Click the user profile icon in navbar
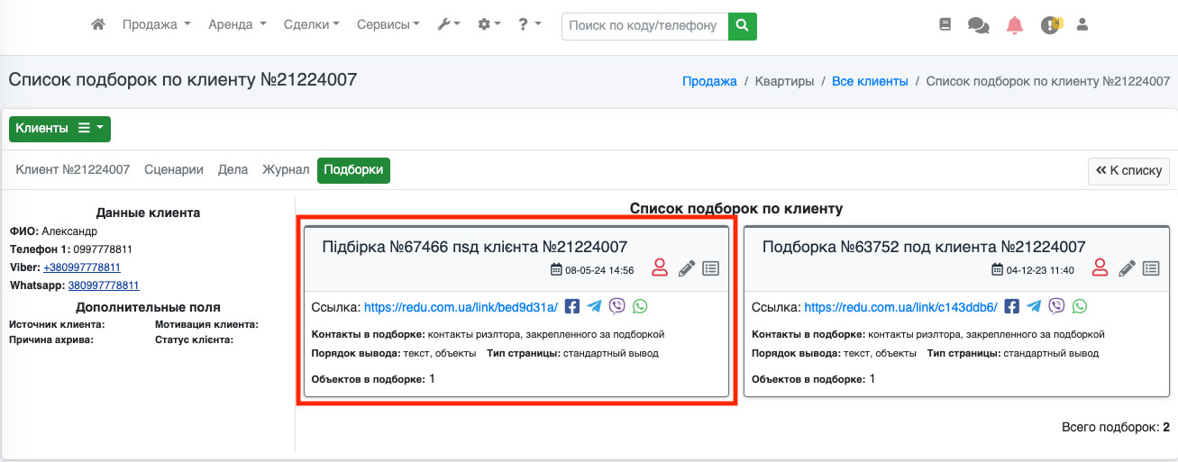The image size is (1178, 462). [x=1082, y=25]
